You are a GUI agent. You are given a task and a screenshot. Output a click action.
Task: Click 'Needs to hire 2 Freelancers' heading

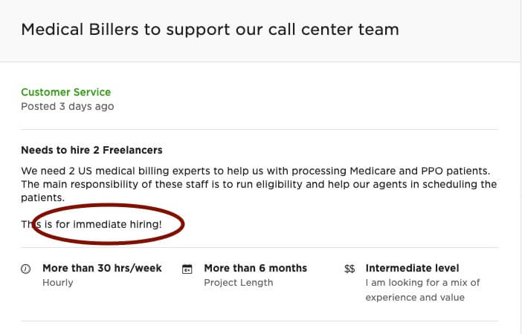click(x=91, y=150)
